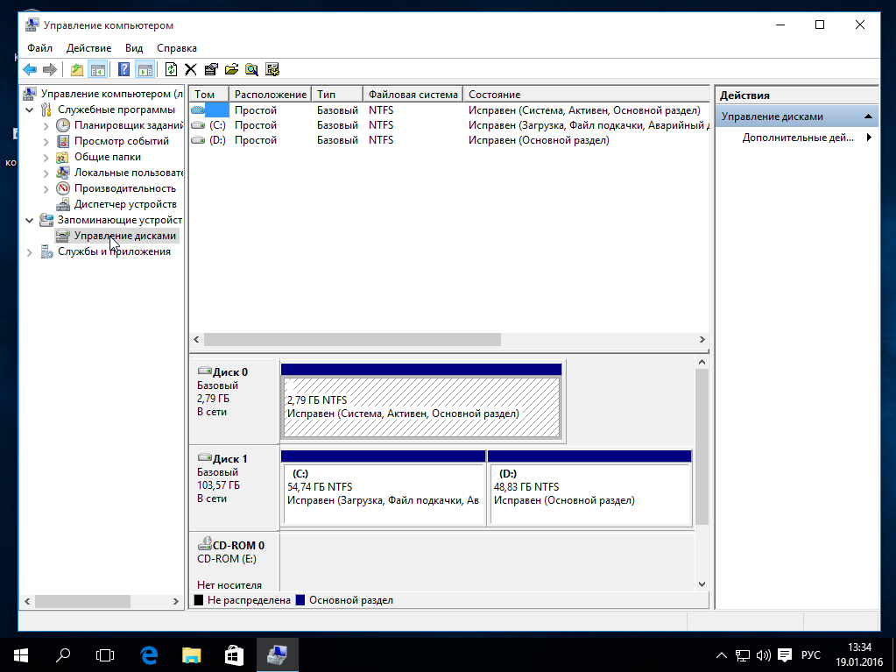Image resolution: width=896 pixels, height=672 pixels.
Task: Click the blue question mark Help icon
Action: [x=124, y=70]
